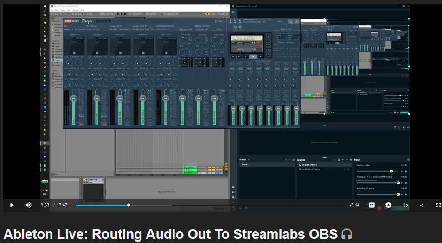Viewport: 442px width, 243px height.
Task: Stop the Voicemeeter cassette recorder
Action: click(x=253, y=56)
